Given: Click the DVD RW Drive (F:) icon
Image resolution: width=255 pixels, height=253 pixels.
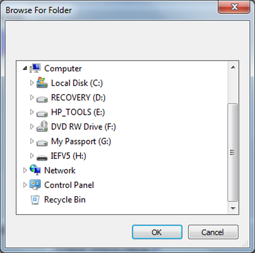Looking at the screenshot, I should [x=42, y=126].
